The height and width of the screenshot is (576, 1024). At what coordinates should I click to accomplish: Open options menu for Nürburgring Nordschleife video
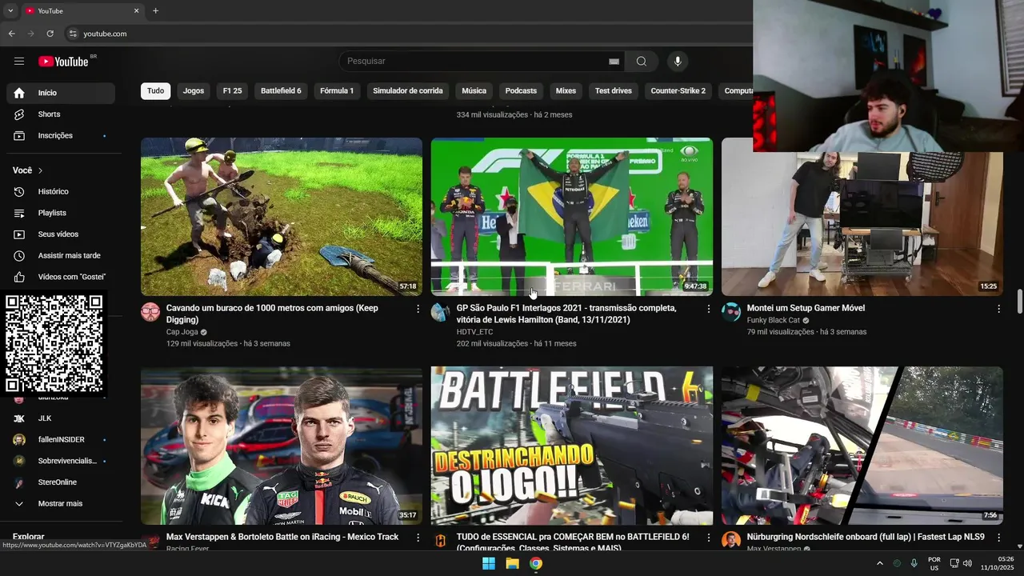[x=998, y=538]
